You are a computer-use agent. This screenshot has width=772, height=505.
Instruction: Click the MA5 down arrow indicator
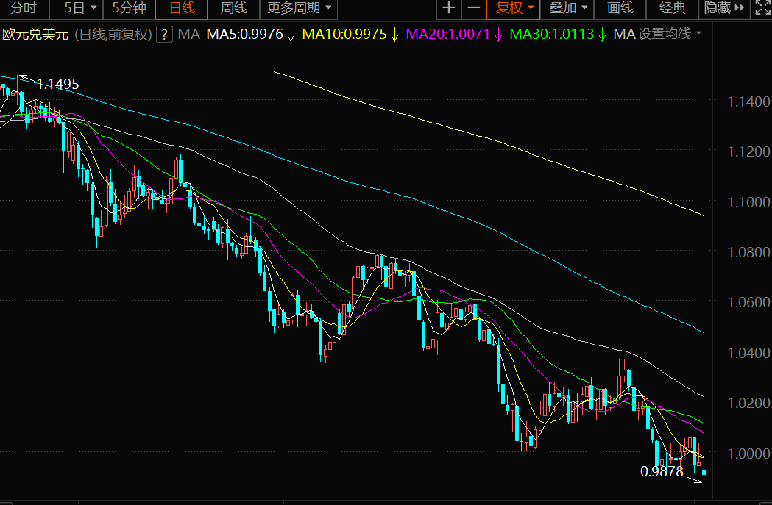[x=291, y=35]
